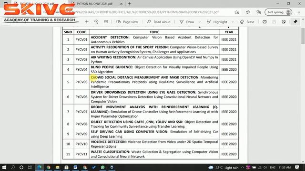305x171 pixels.
Task: Click the code cell PYCV05
Action: 81,82
